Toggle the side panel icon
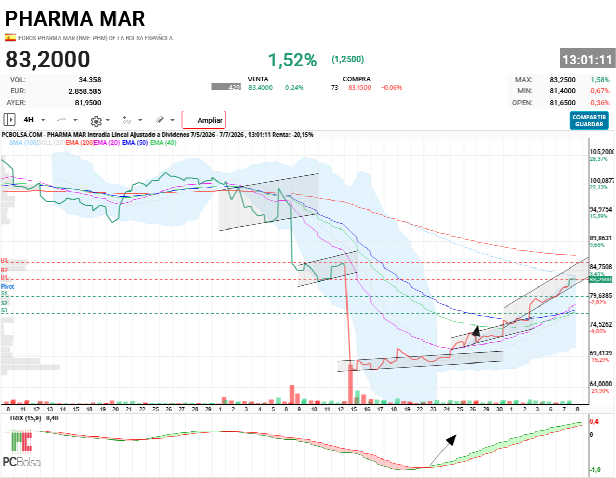This screenshot has height=478, width=616. (9, 120)
